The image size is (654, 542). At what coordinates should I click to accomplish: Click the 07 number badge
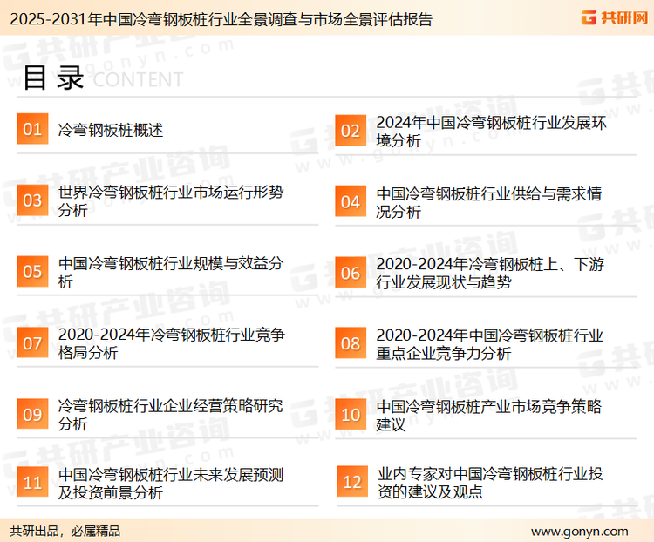click(32, 343)
